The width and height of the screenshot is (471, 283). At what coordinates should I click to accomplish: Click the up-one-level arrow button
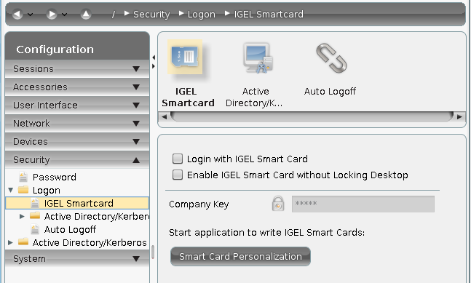click(x=86, y=14)
